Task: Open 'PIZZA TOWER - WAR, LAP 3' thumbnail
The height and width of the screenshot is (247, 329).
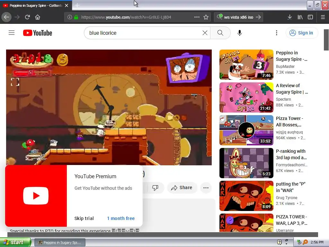Action: coord(246,223)
